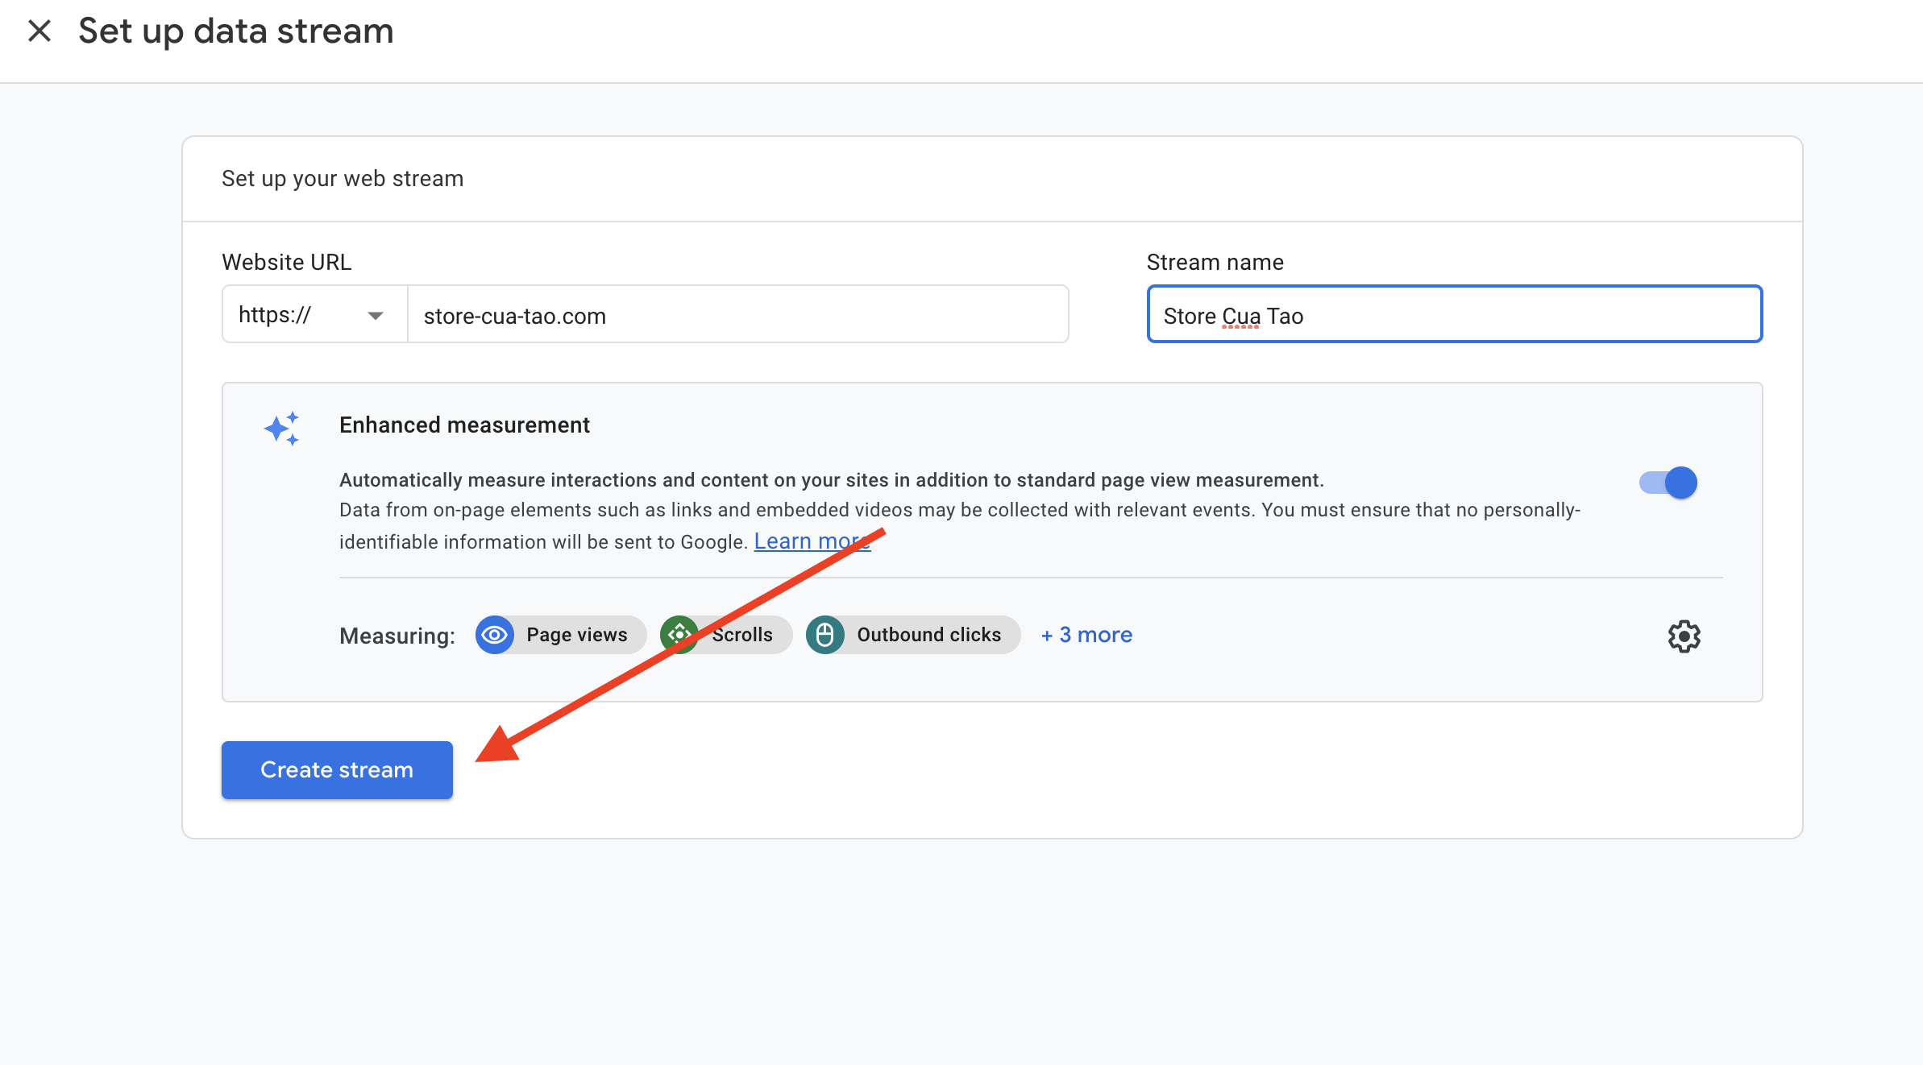Click the Enhanced measurement heading

[464, 425]
